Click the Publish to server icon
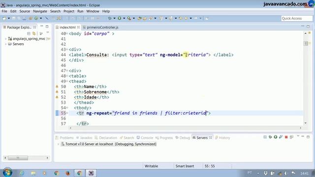This screenshot has height=177, width=315. [x=292, y=137]
